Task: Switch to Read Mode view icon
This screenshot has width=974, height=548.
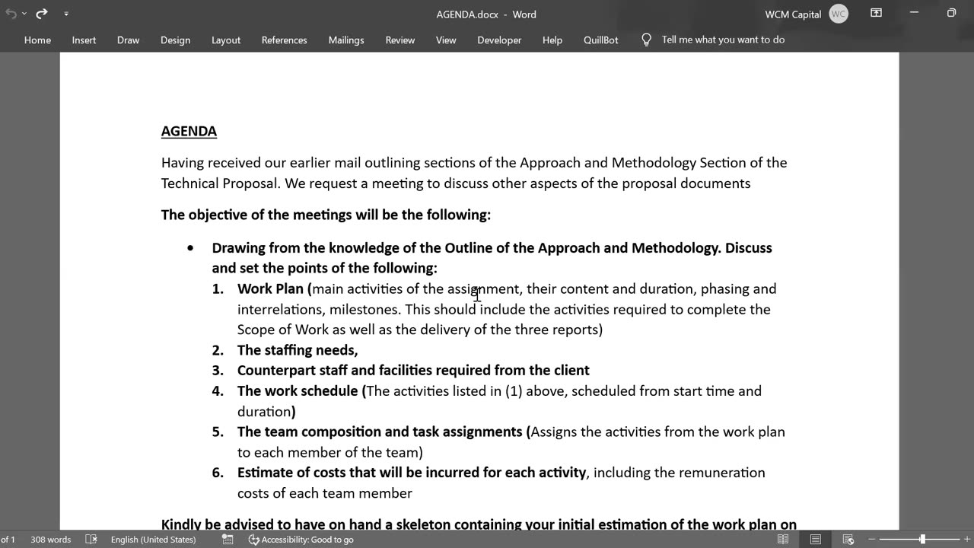Action: point(783,539)
